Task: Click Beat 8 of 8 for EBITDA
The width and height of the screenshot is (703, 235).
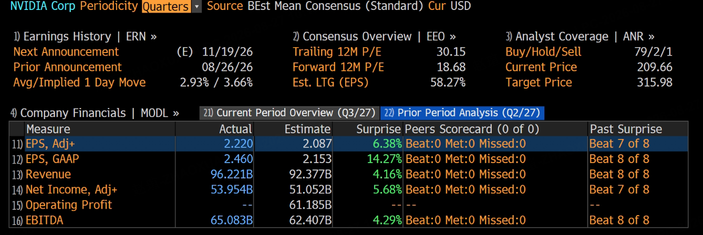Action: coord(619,220)
